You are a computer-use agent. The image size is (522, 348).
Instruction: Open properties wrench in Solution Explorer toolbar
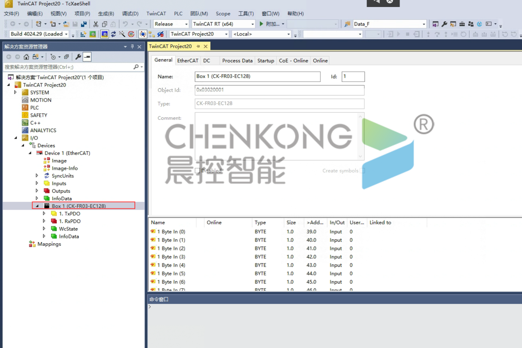pos(78,57)
